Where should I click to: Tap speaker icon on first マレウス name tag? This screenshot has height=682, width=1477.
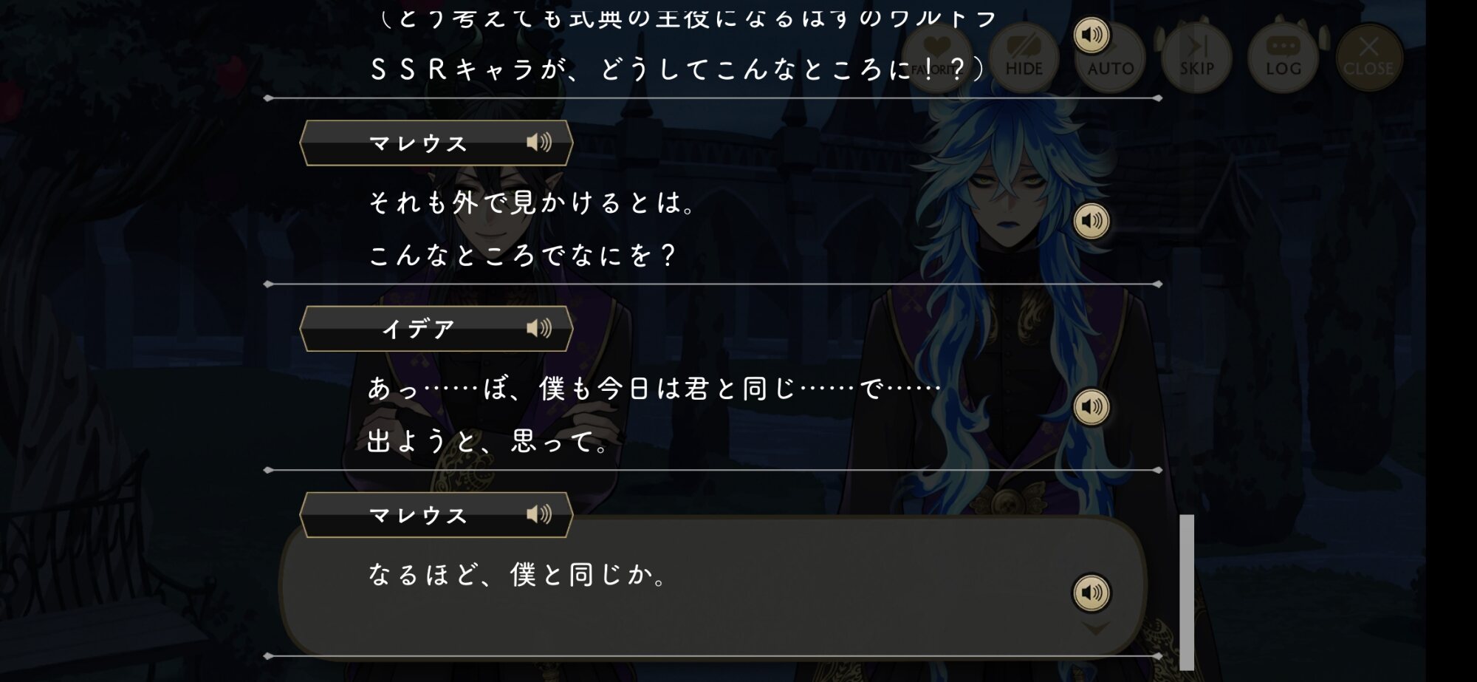tap(539, 142)
